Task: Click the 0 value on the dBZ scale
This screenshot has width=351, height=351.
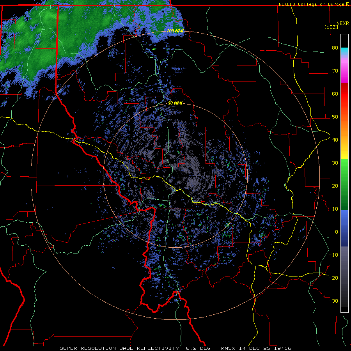Action: [337, 232]
